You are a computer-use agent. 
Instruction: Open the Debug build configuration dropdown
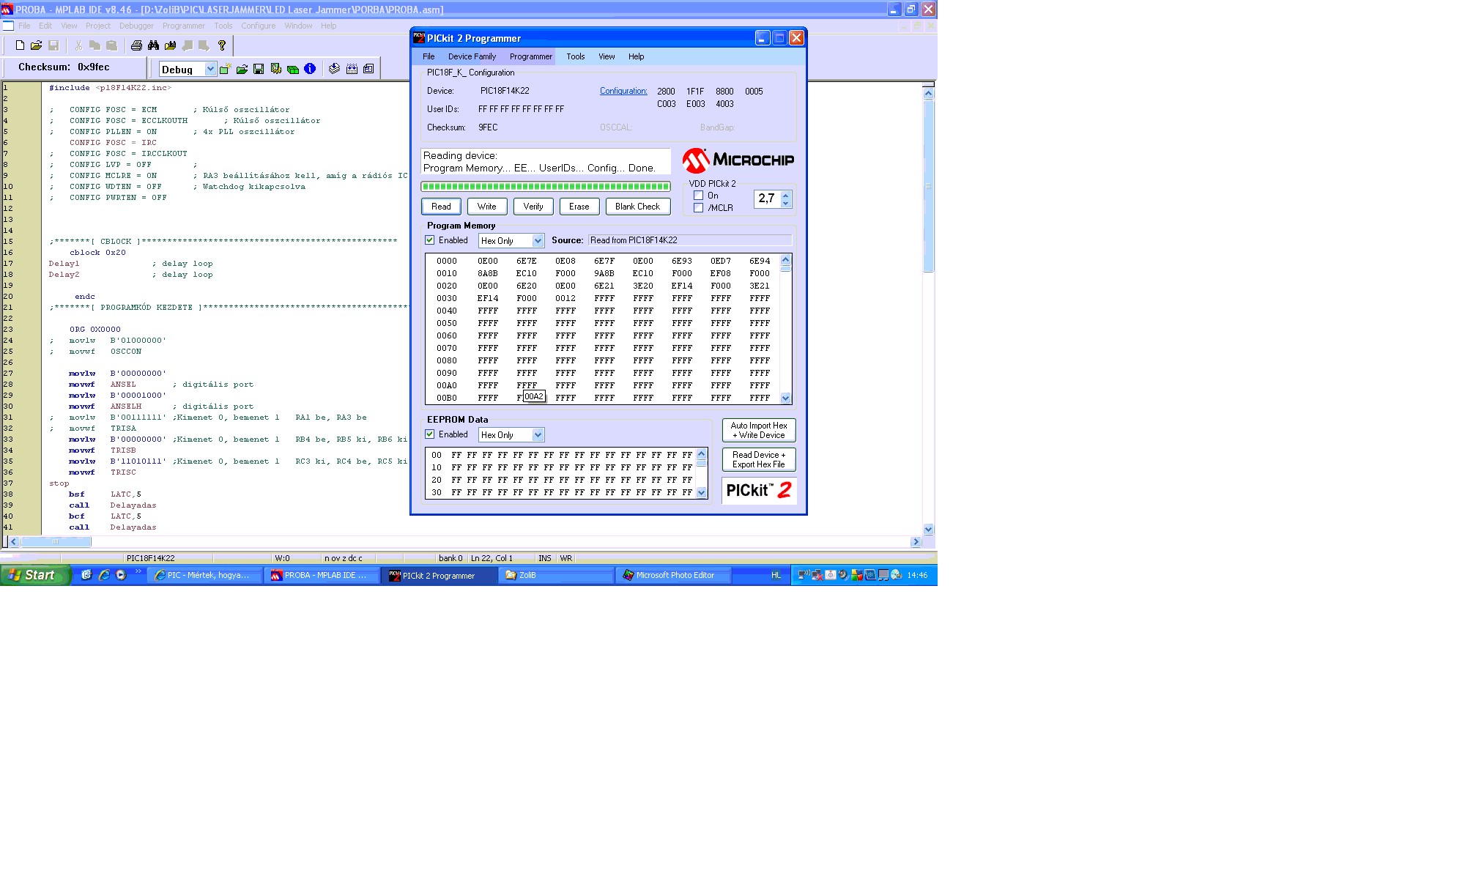coord(210,69)
